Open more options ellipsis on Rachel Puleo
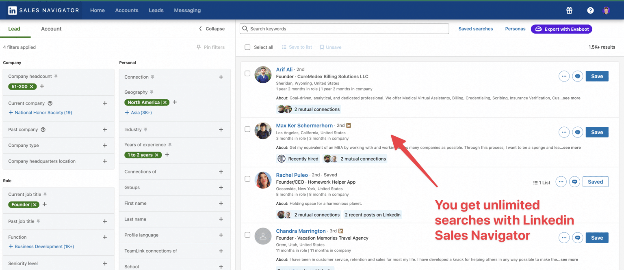 pyautogui.click(x=561, y=182)
